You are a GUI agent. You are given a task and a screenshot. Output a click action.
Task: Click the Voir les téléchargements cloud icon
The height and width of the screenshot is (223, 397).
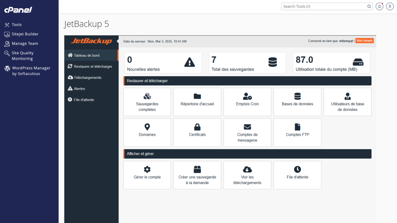point(248,169)
